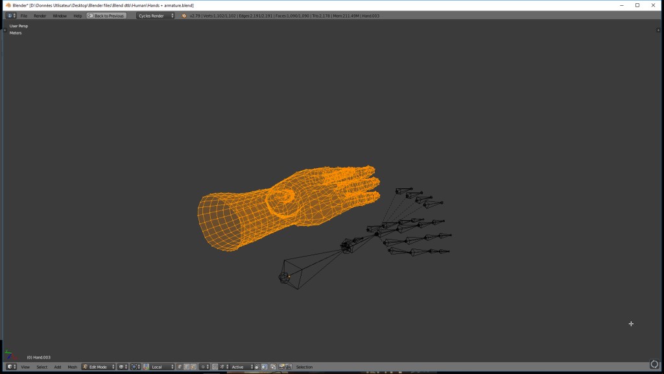Open the Mesh menu
Viewport: 664px width, 374px height.
click(x=72, y=367)
